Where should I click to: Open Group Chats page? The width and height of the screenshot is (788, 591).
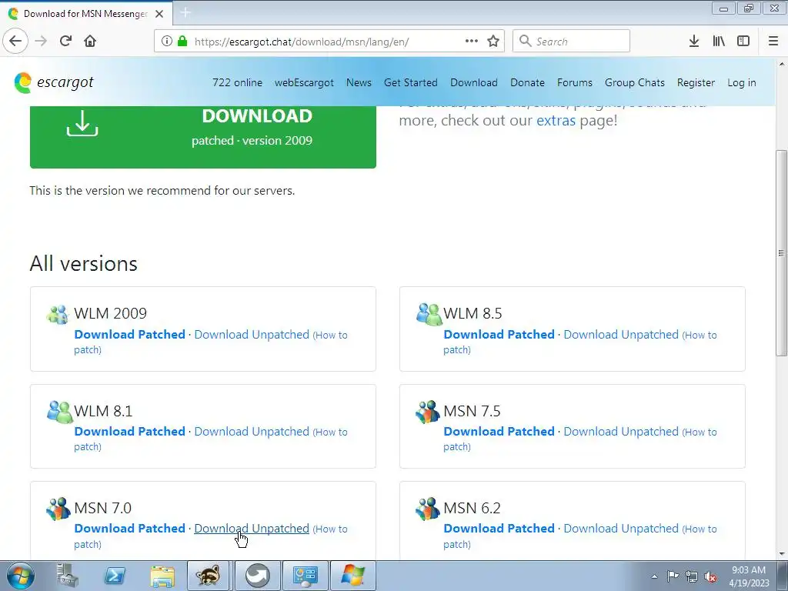[635, 82]
